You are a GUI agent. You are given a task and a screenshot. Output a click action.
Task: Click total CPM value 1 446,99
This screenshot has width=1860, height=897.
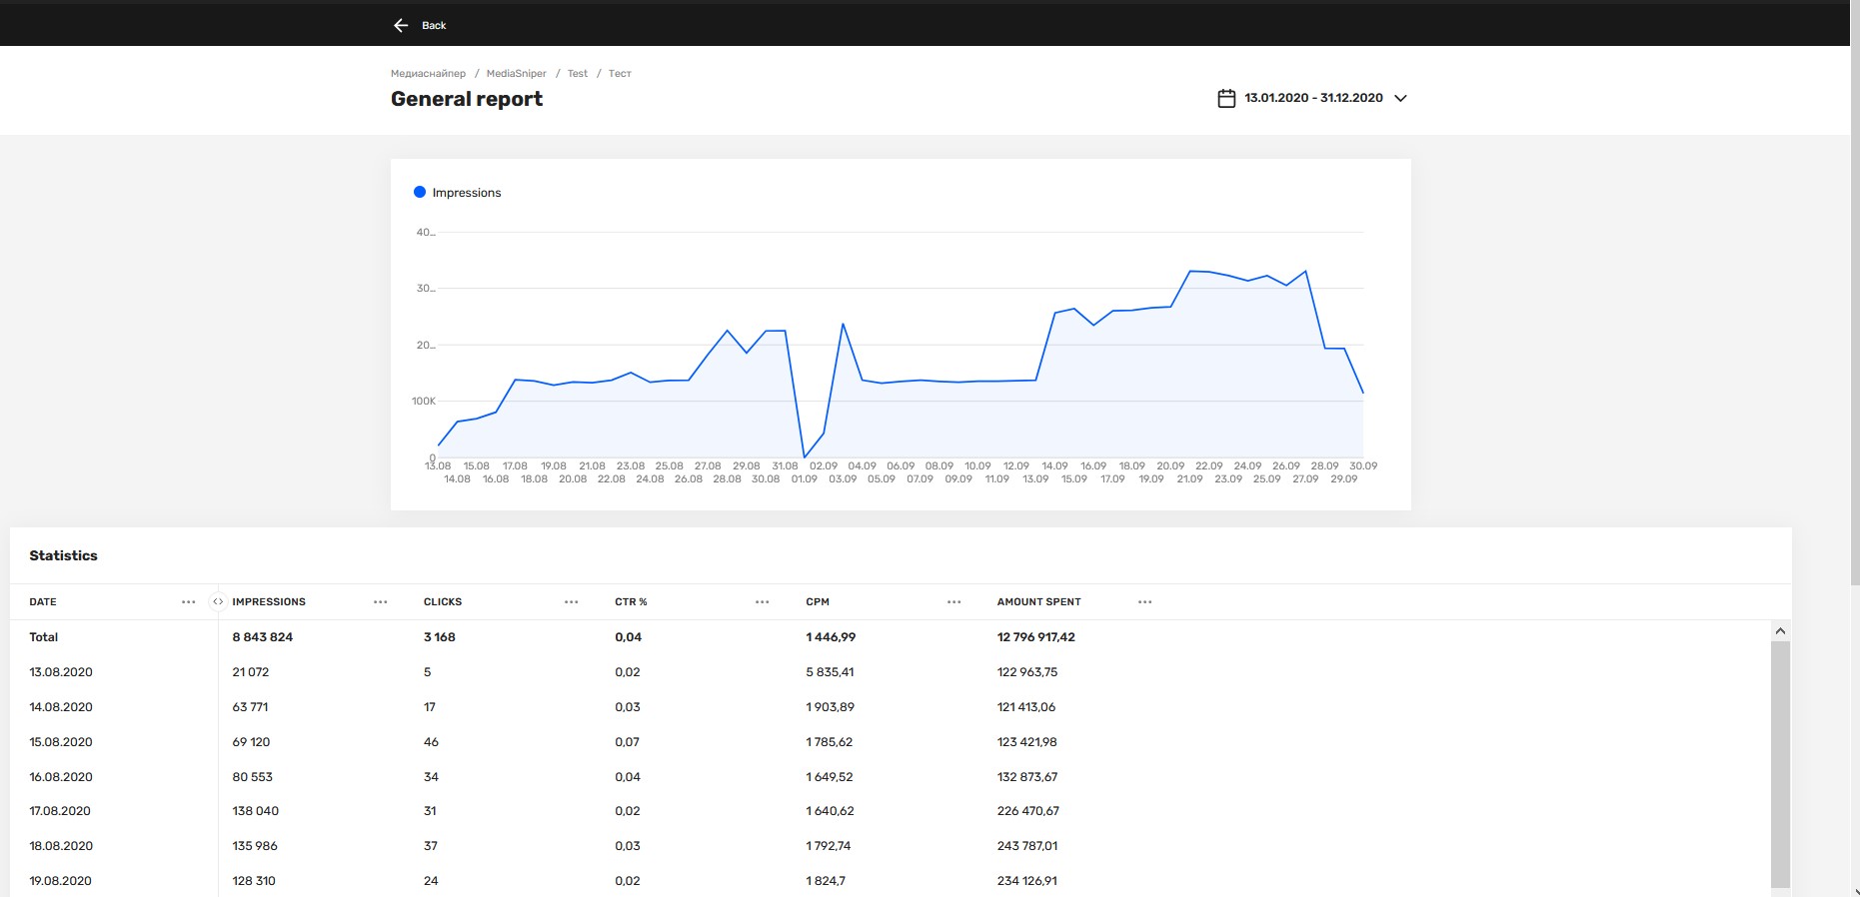831,637
